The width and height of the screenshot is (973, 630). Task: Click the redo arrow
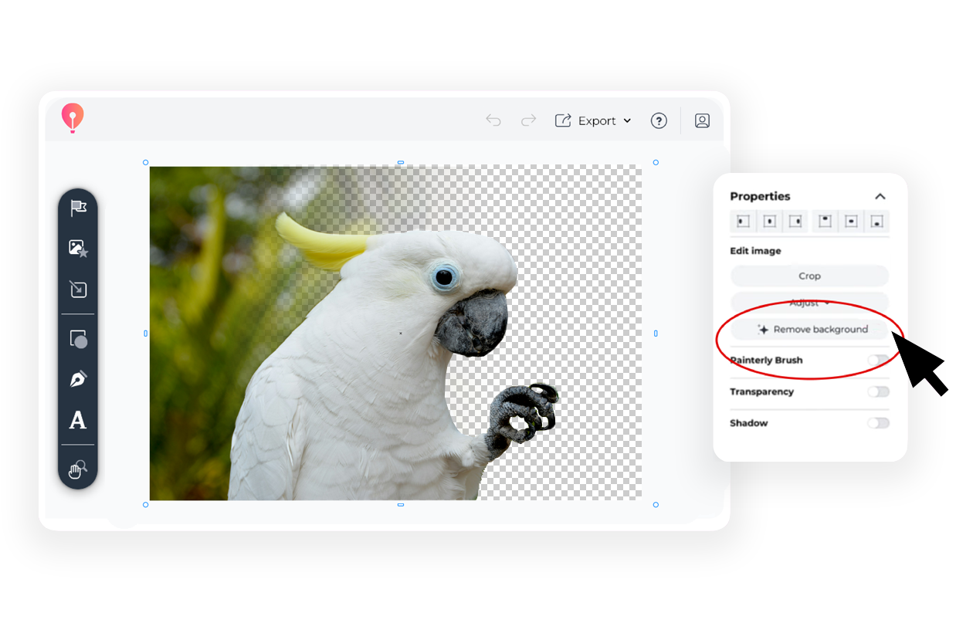529,120
